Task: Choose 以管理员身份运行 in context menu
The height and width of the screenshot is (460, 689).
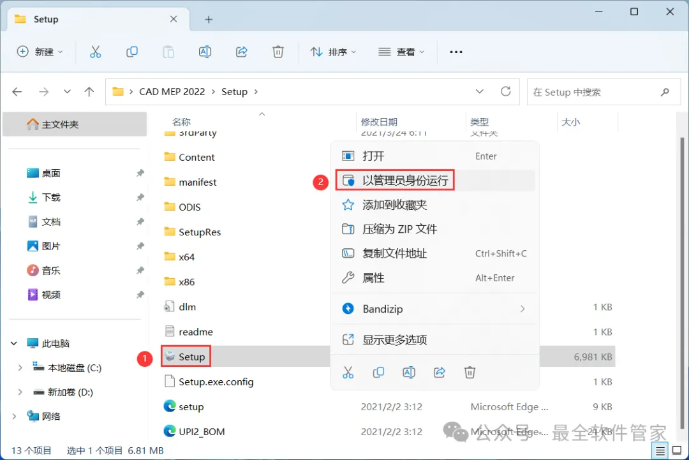Action: [x=434, y=180]
